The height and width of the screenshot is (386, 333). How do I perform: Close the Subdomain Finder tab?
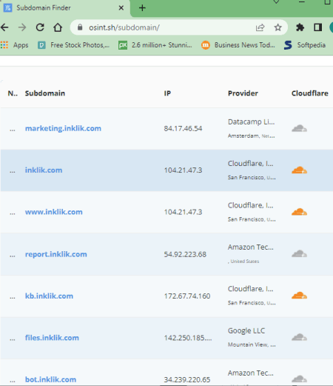pyautogui.click(x=121, y=8)
